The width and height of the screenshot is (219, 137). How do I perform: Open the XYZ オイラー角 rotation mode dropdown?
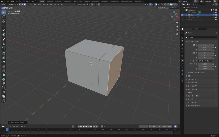click(x=205, y=61)
